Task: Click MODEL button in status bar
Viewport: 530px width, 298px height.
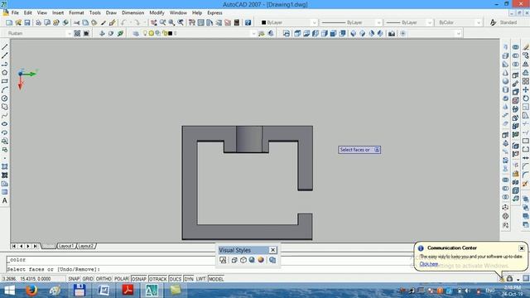Action: 216,279
